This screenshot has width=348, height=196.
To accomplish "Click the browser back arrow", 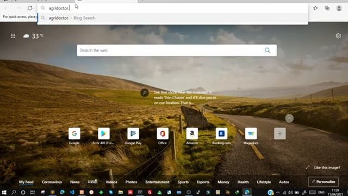I will click(x=7, y=8).
